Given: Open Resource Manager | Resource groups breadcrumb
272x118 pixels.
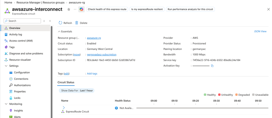Looking at the screenshot, I should [41, 3].
